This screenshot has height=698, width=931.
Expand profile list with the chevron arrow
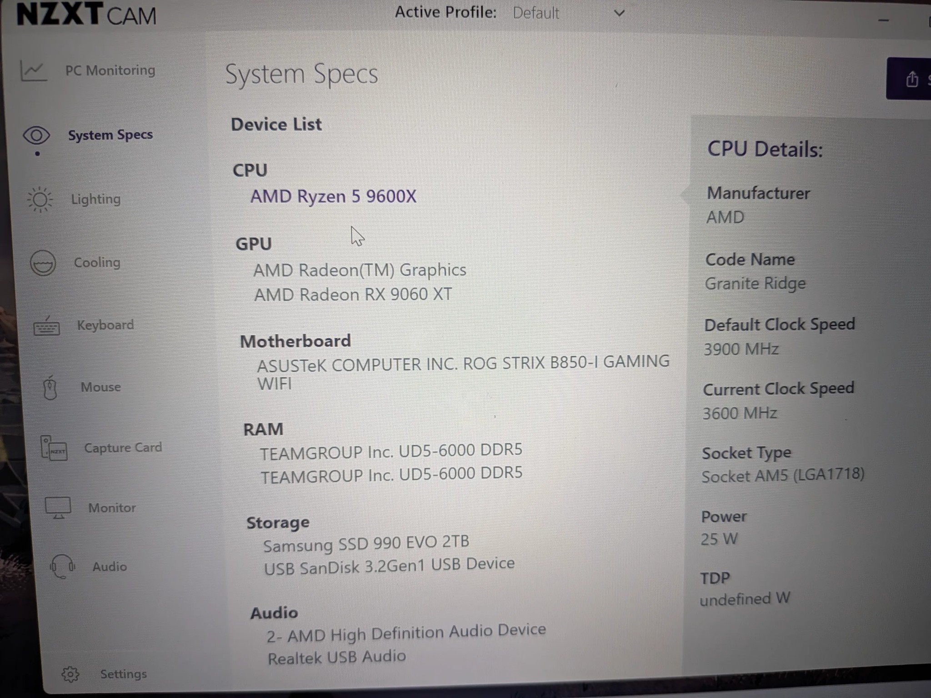[619, 13]
